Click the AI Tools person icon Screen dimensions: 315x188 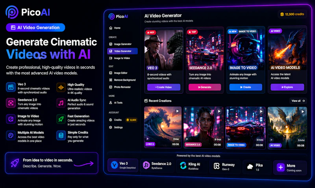click(x=111, y=102)
